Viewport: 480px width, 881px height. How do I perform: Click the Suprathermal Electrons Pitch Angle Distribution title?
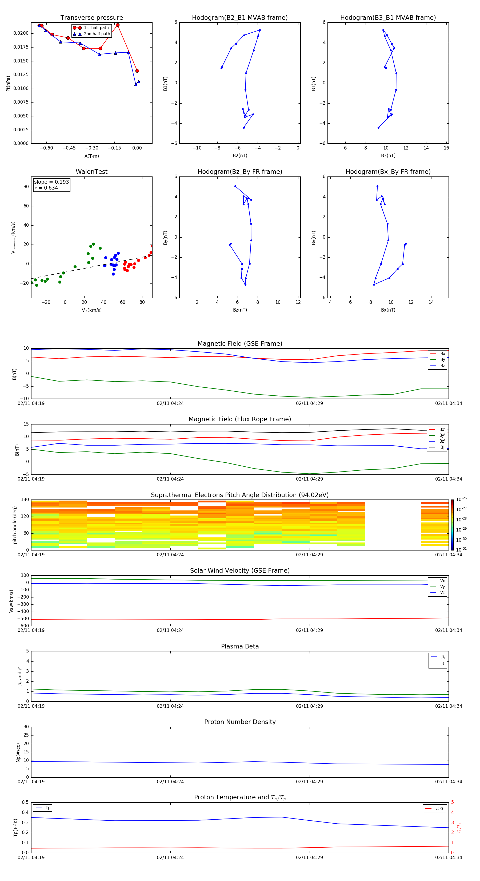tap(240, 495)
